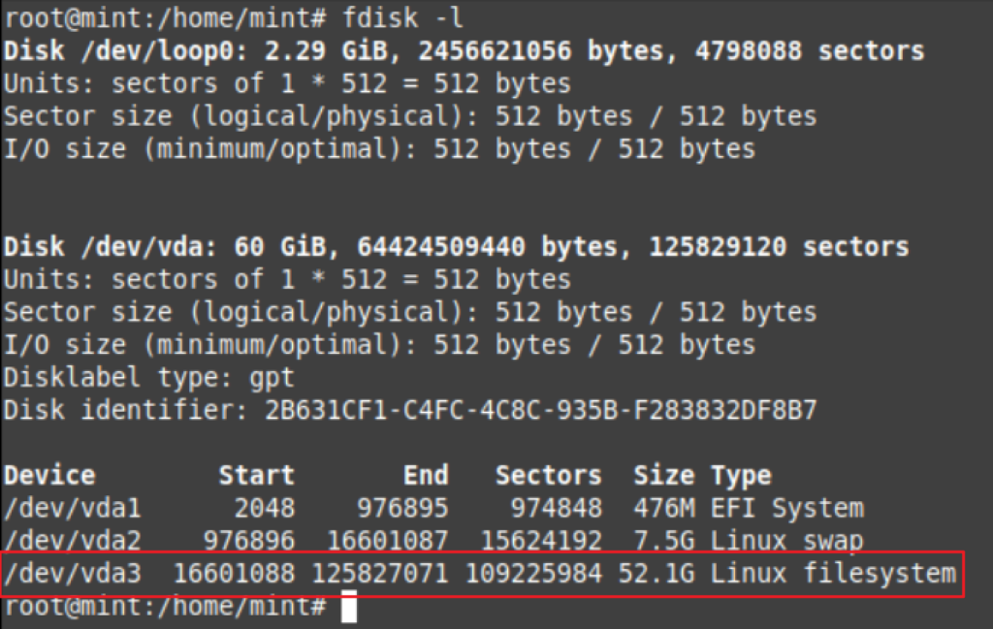Click the 52.1G size value
This screenshot has width=993, height=629.
click(x=657, y=574)
